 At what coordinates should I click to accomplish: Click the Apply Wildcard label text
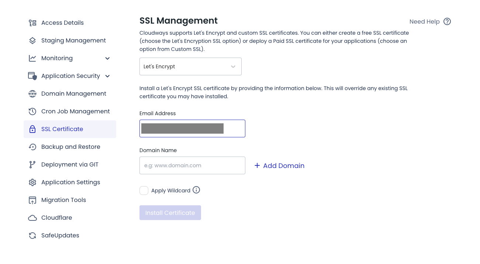(x=171, y=191)
